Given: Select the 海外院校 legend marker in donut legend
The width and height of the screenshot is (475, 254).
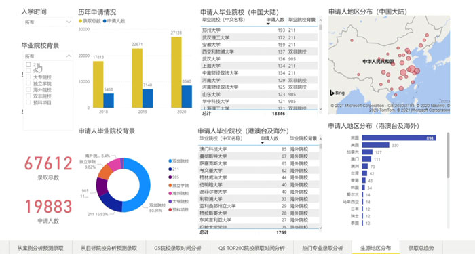Looking at the screenshot, I should click(x=170, y=193).
